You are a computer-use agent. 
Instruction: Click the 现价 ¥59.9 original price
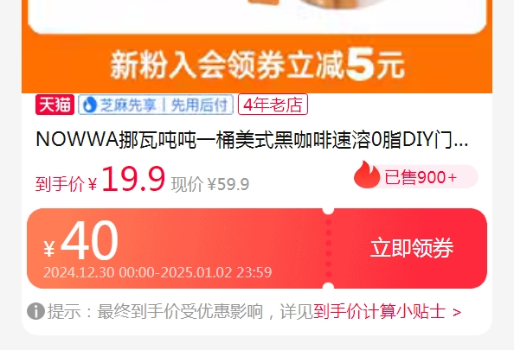210,184
